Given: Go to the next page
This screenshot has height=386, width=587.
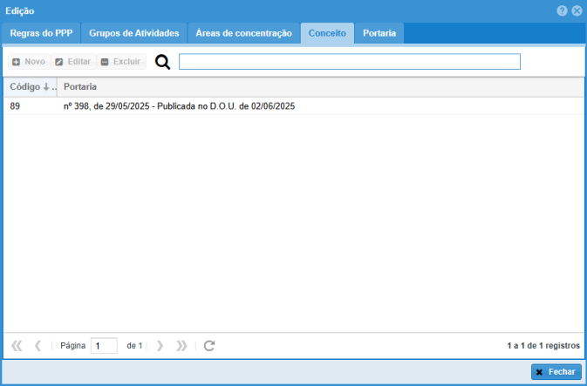Looking at the screenshot, I should point(160,346).
